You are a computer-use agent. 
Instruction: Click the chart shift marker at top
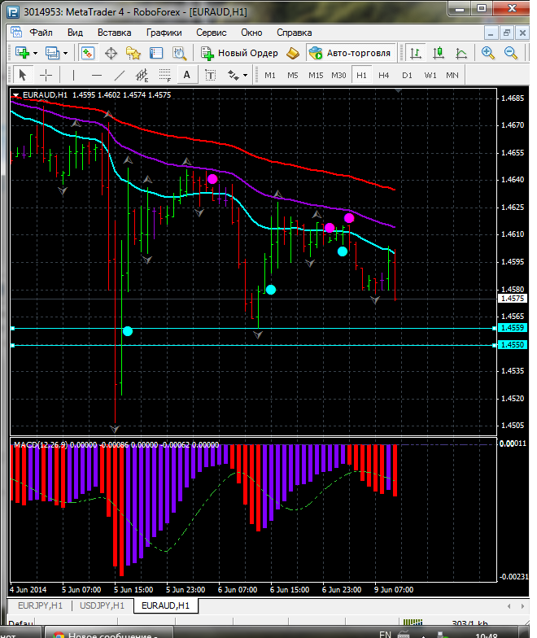click(x=399, y=91)
